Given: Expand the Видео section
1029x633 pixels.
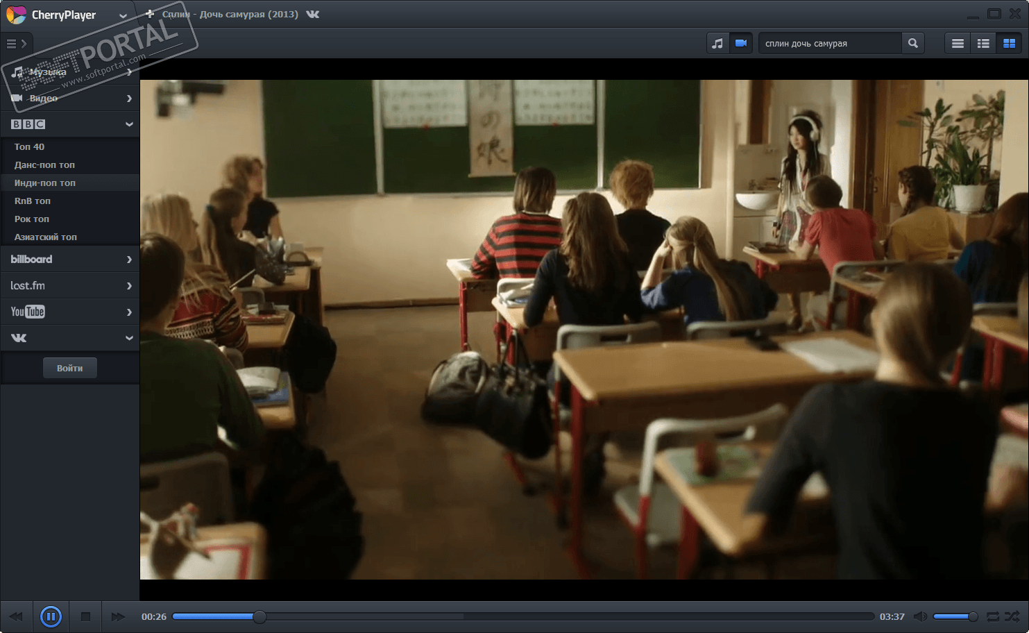Looking at the screenshot, I should pyautogui.click(x=69, y=98).
